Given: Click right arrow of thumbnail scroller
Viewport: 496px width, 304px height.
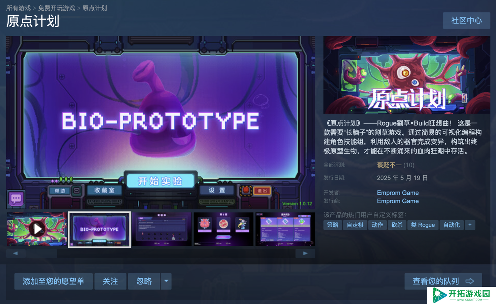Looking at the screenshot, I should coord(305,253).
